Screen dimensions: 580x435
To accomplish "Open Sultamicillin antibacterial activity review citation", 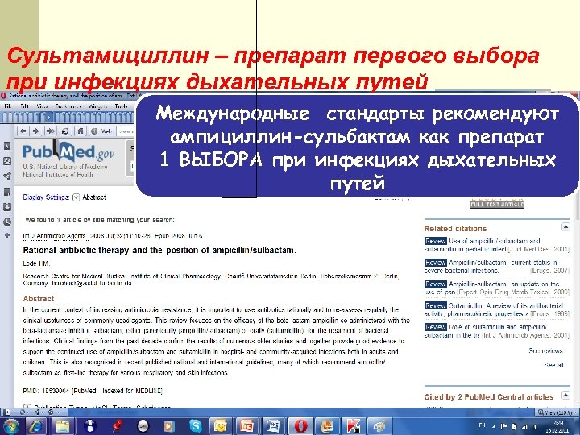I will [x=497, y=309].
